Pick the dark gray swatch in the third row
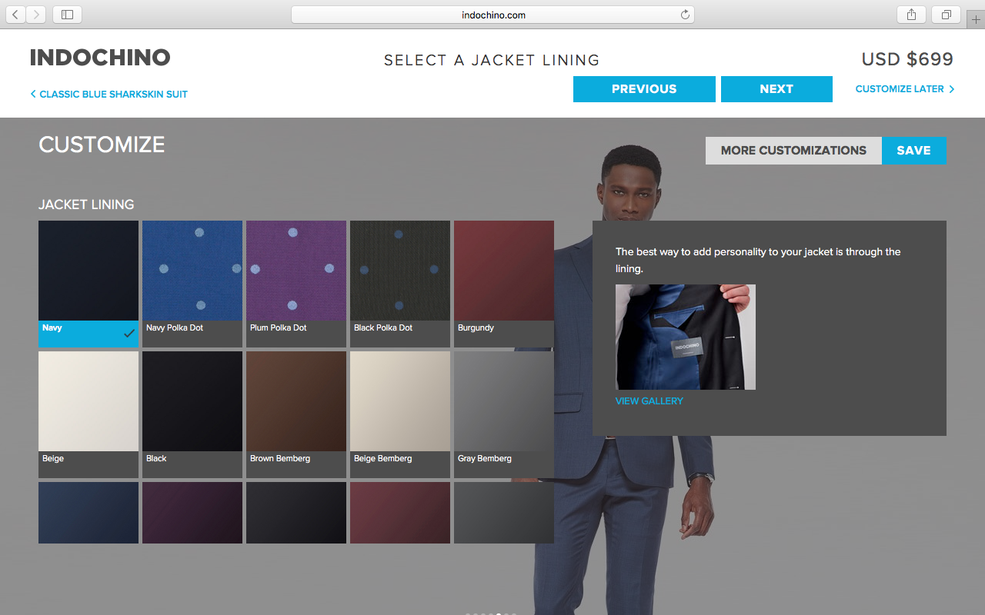The width and height of the screenshot is (985, 615). [504, 513]
